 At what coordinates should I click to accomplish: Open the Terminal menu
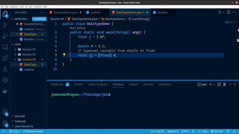tap(37, 7)
